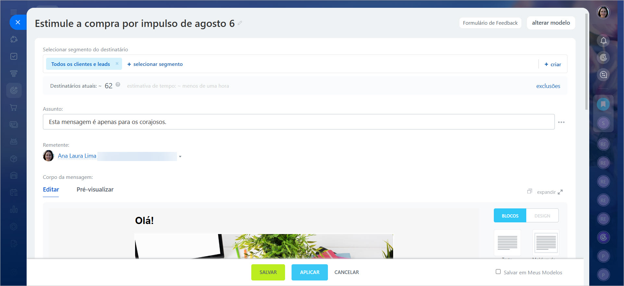Image resolution: width=624 pixels, height=286 pixels.
Task: Open tasks checkmark icon in left sidebar
Action: (x=14, y=56)
